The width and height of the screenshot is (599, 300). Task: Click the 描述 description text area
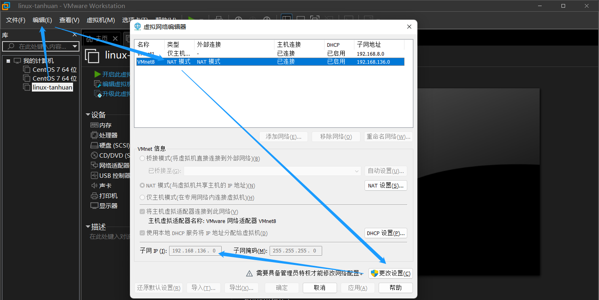pyautogui.click(x=109, y=237)
